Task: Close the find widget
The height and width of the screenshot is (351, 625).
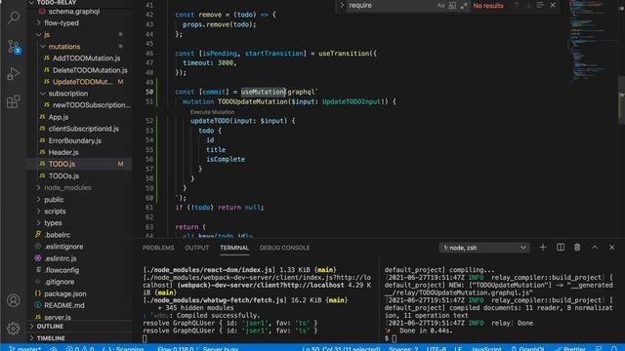Action: [553, 5]
